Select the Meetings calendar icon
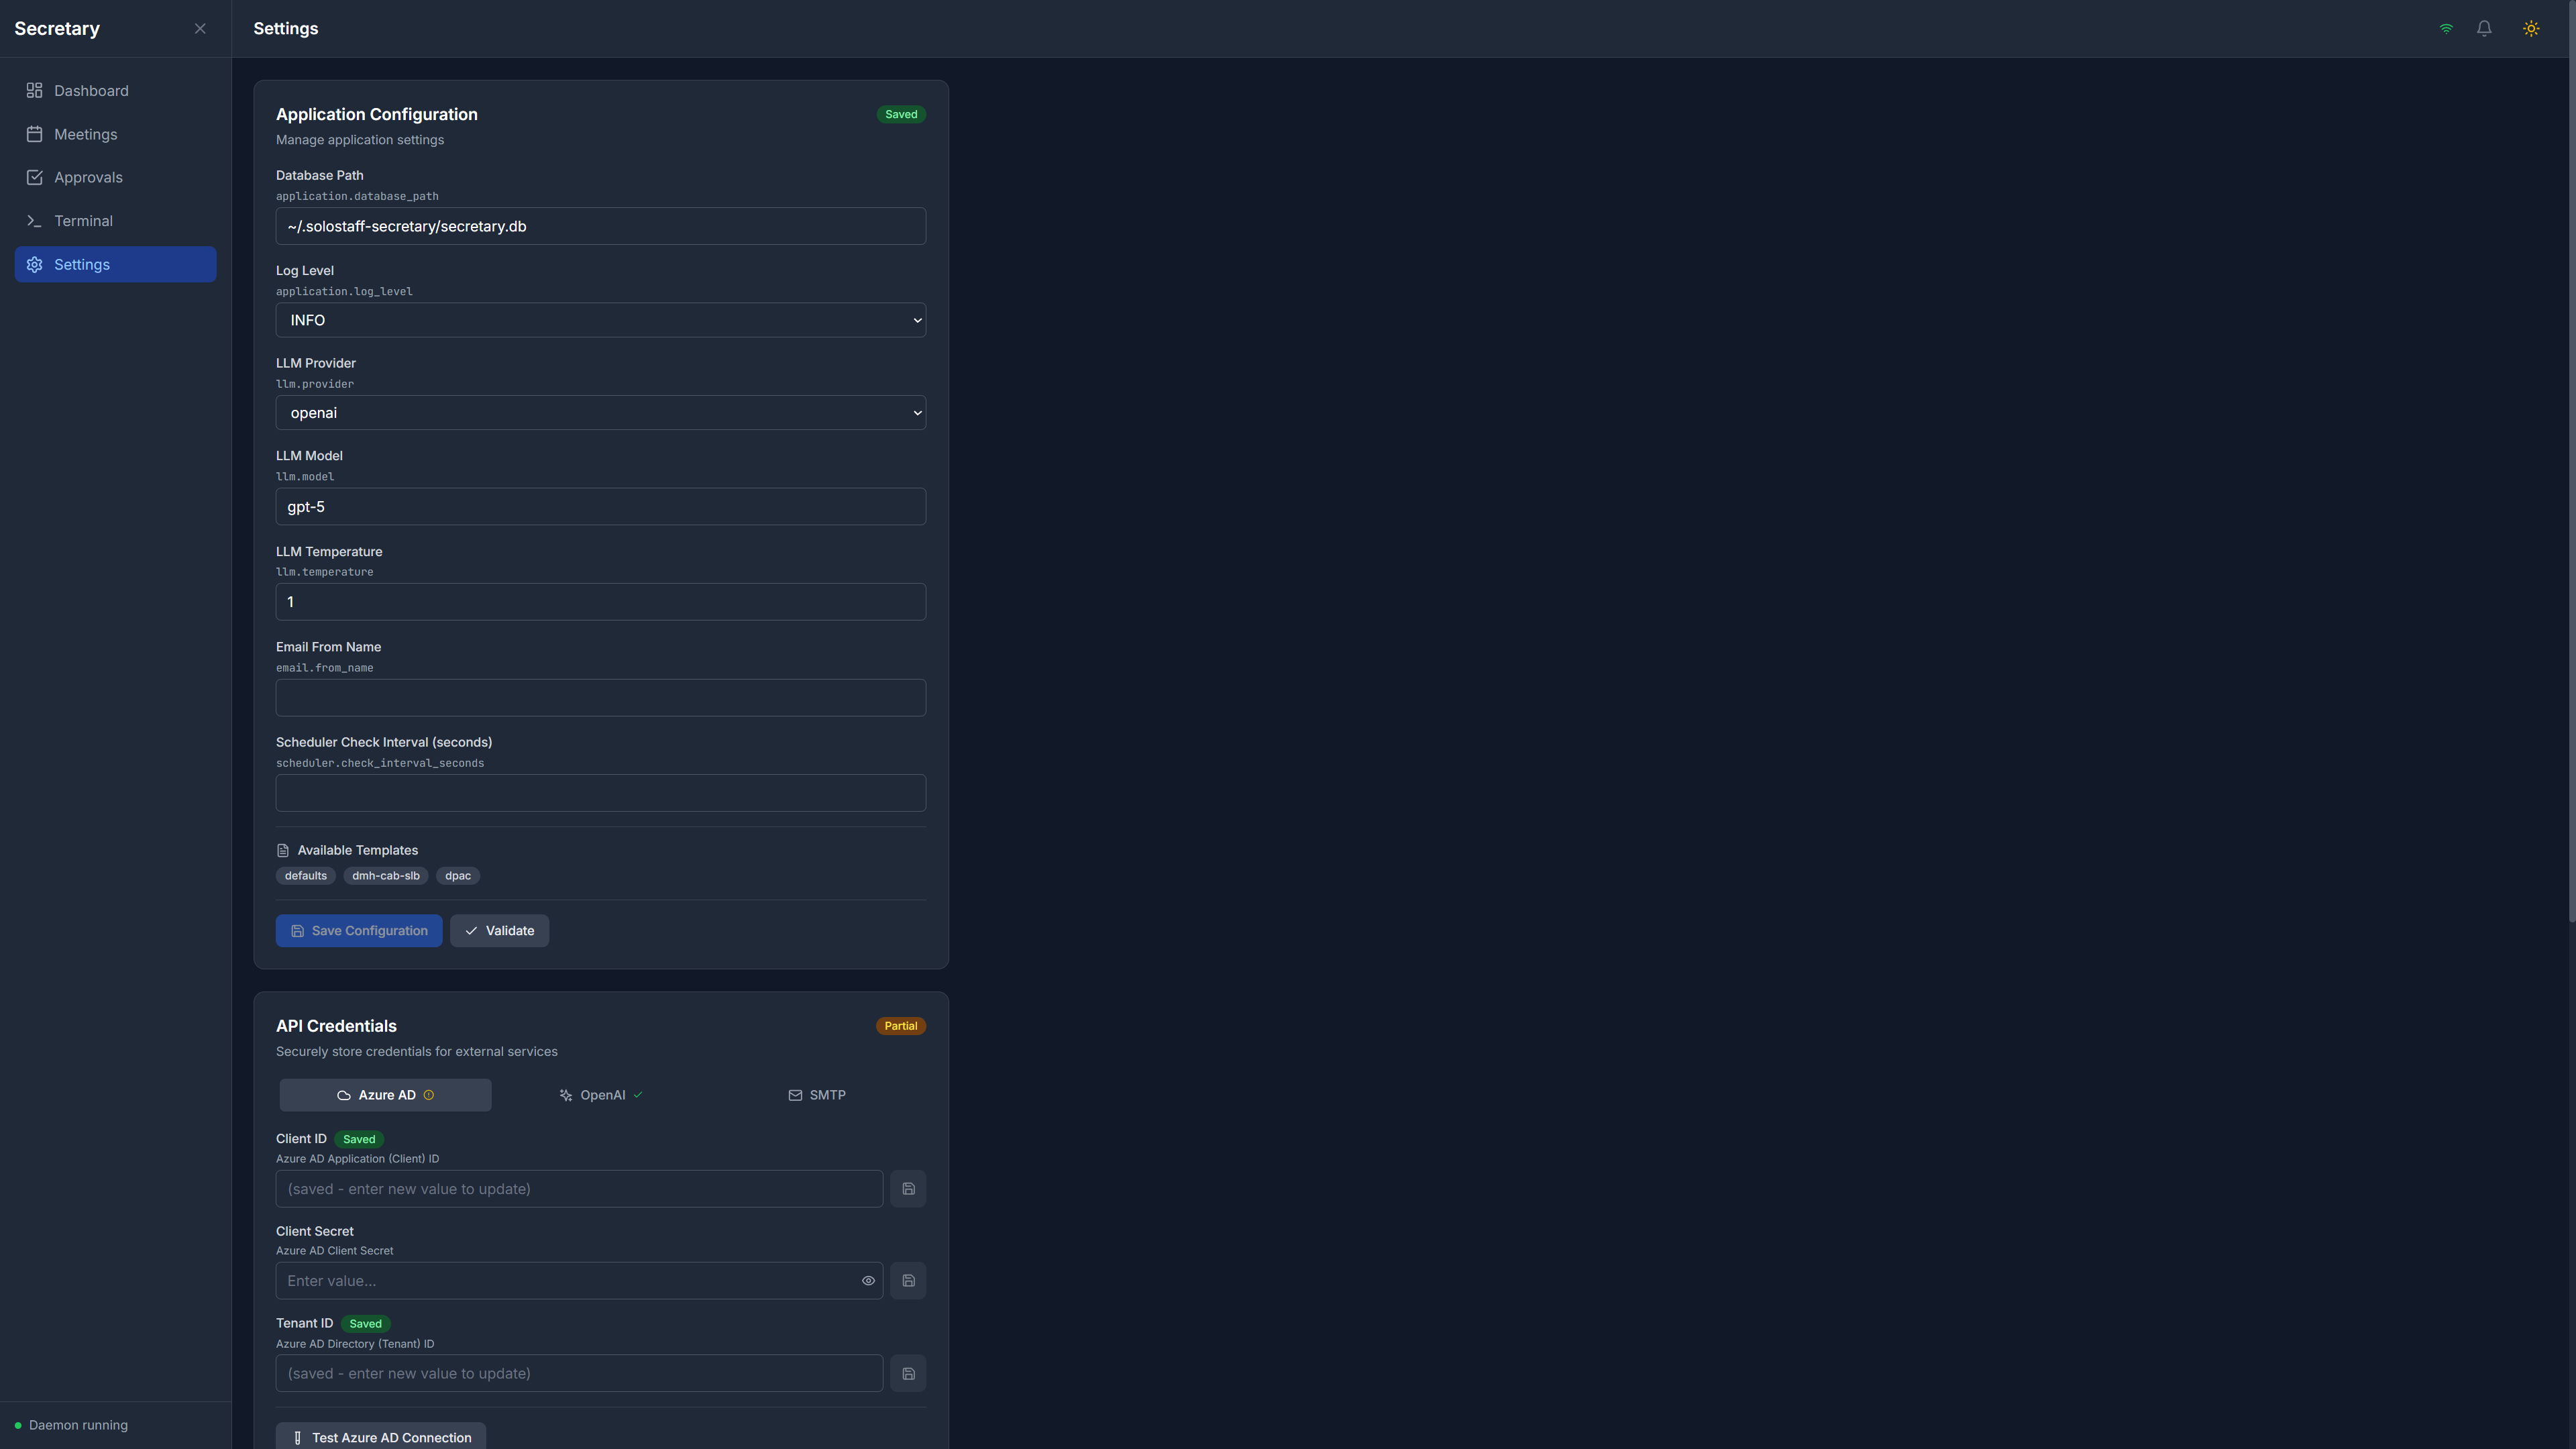 click(x=35, y=134)
